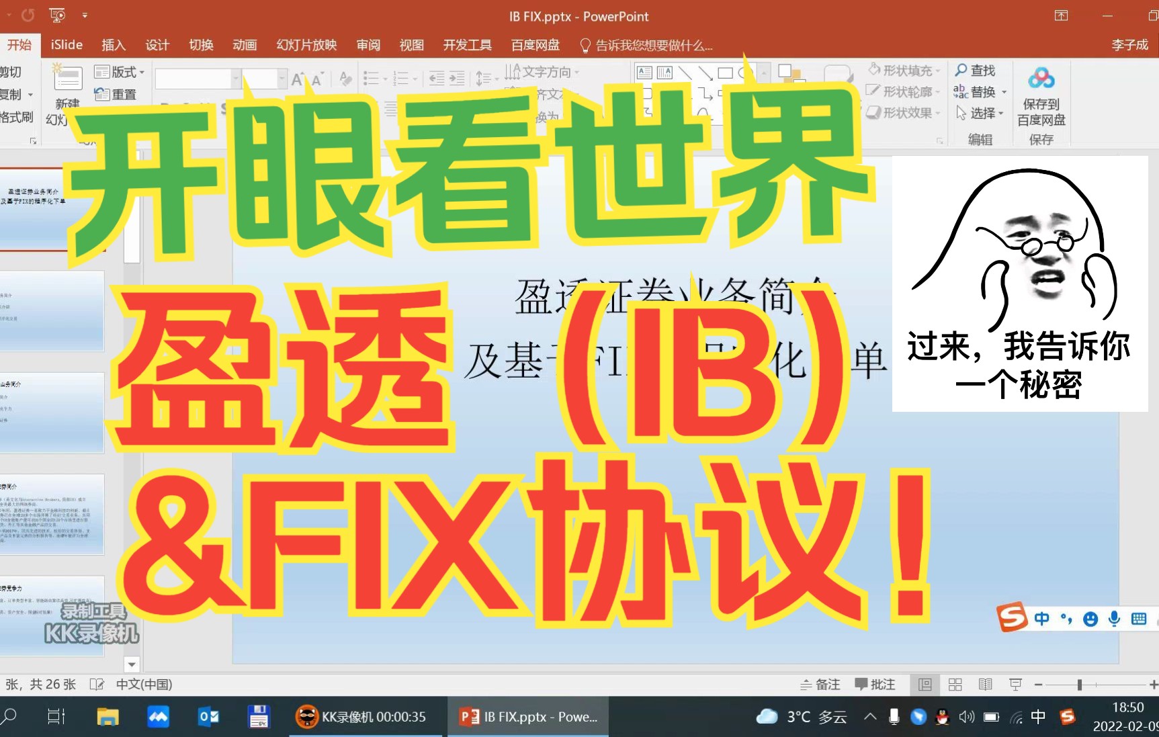Open the Animations (动画) tab

coord(245,44)
